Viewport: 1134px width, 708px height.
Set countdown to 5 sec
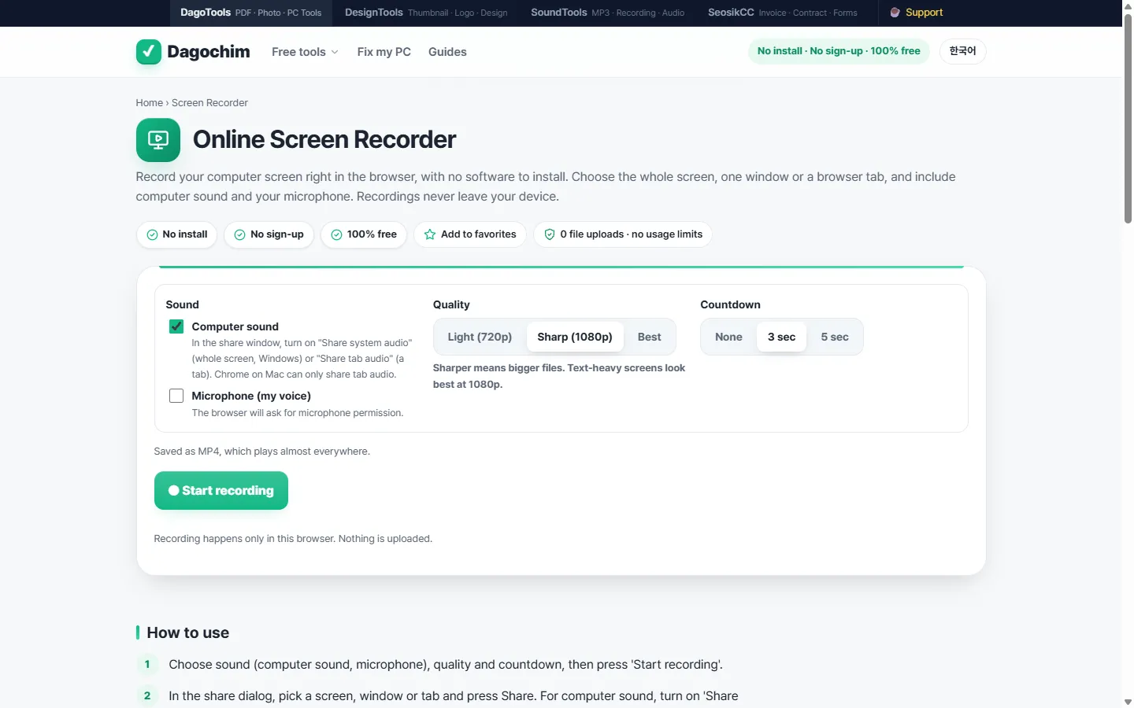click(835, 337)
